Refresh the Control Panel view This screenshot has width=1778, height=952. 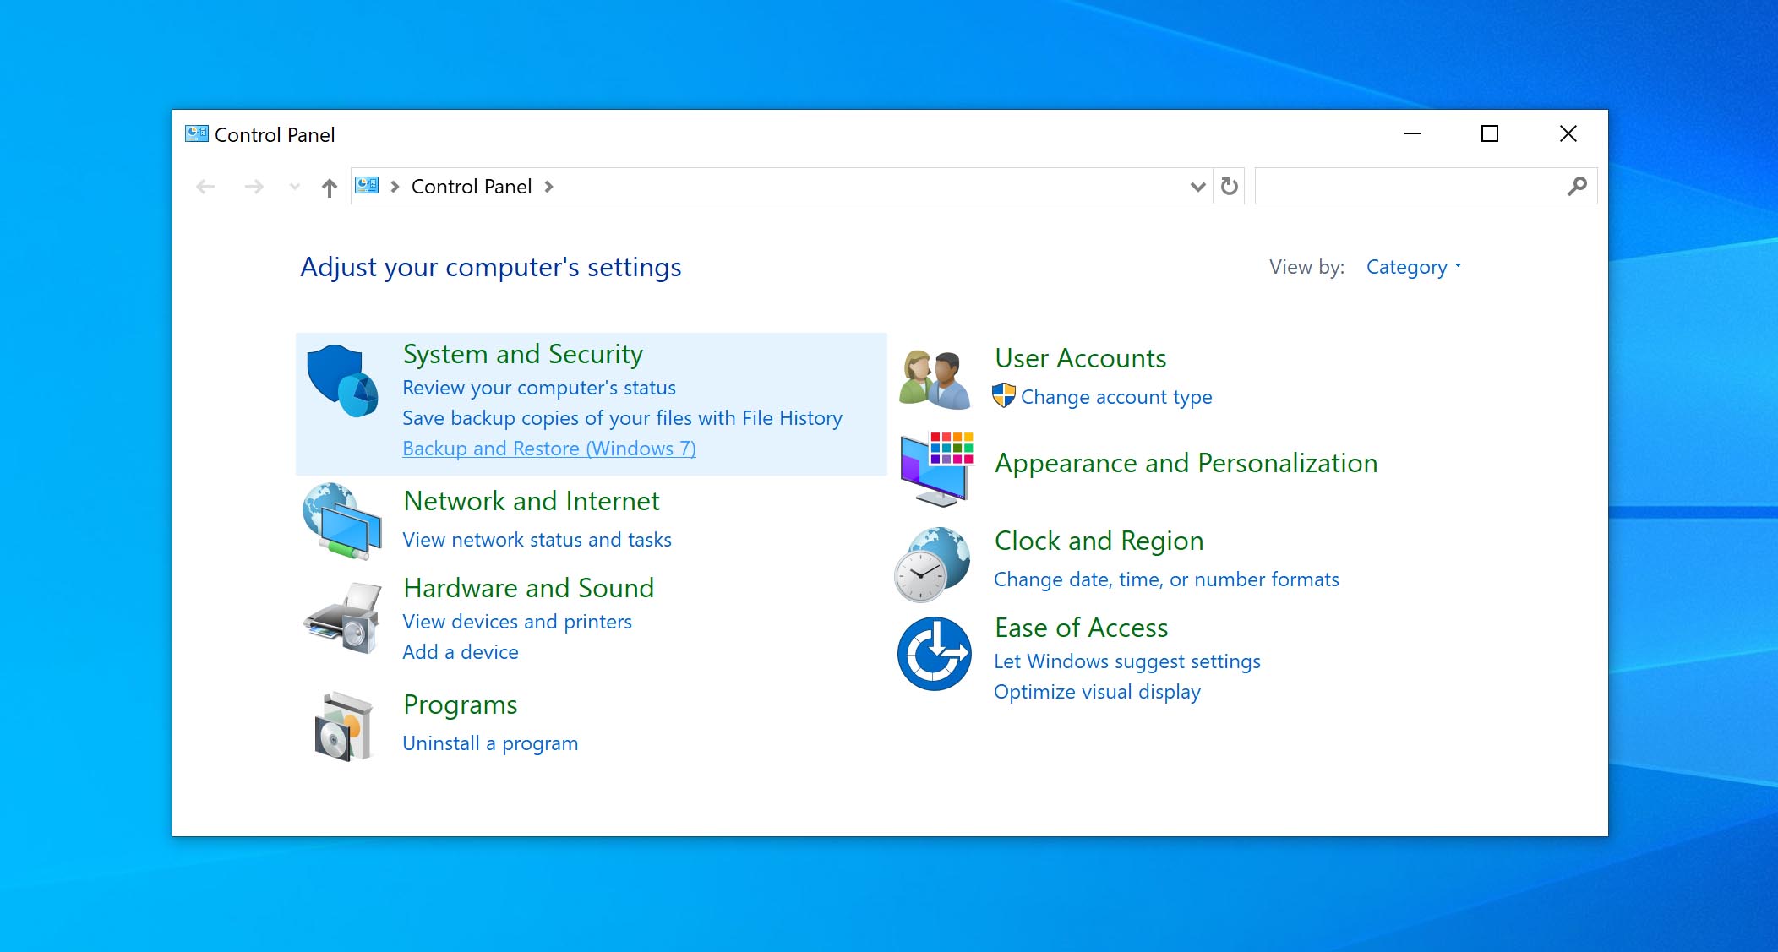coord(1230,186)
